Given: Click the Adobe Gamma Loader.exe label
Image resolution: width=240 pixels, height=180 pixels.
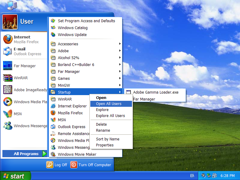Looking at the screenshot, I should (x=156, y=92).
